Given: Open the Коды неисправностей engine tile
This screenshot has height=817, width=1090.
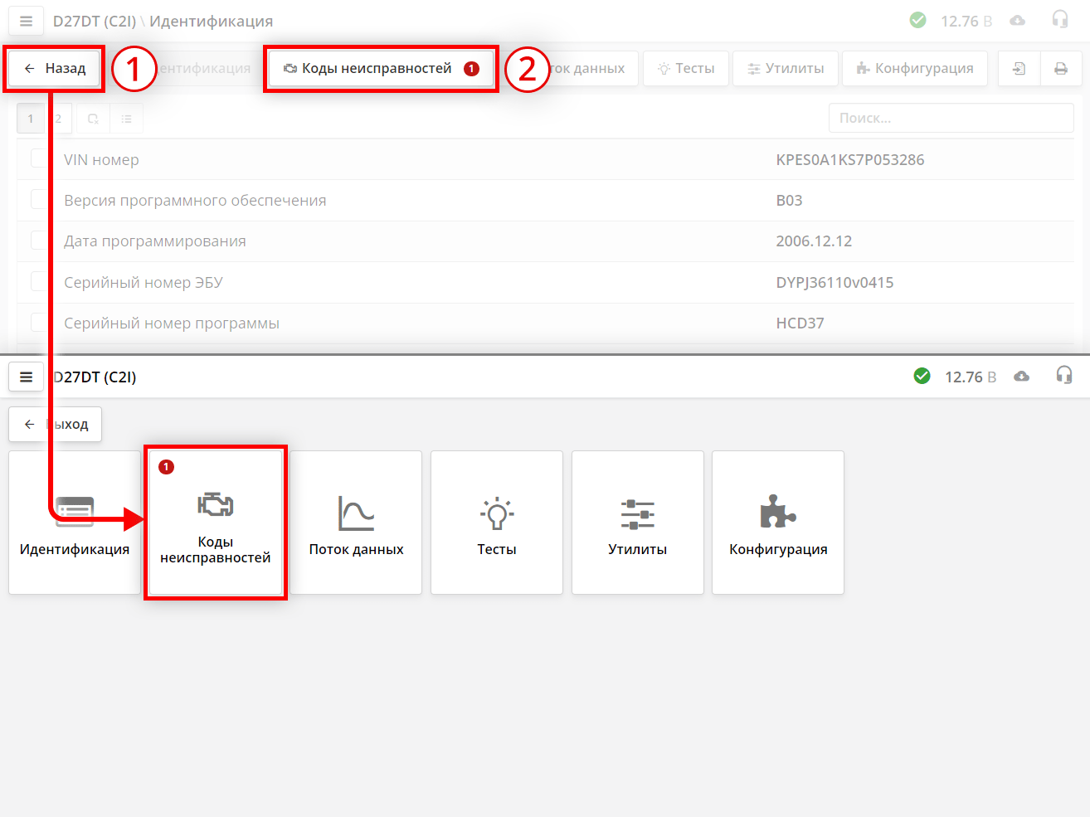Looking at the screenshot, I should point(216,523).
